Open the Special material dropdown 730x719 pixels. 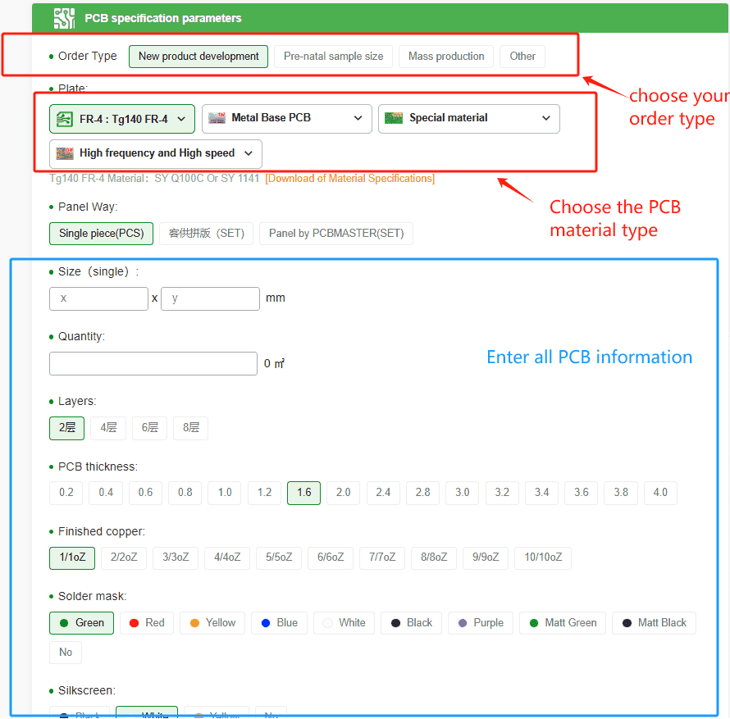click(545, 118)
